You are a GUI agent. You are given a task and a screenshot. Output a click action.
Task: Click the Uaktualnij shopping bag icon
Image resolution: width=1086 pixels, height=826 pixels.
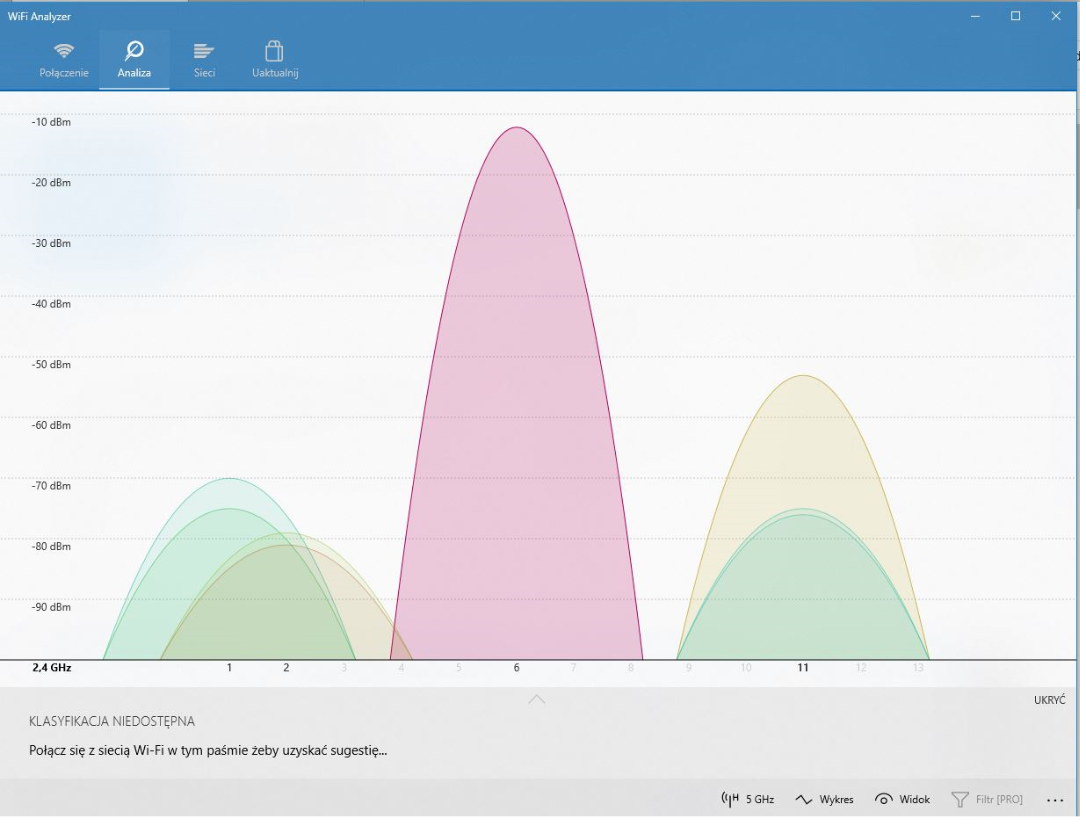[x=275, y=51]
